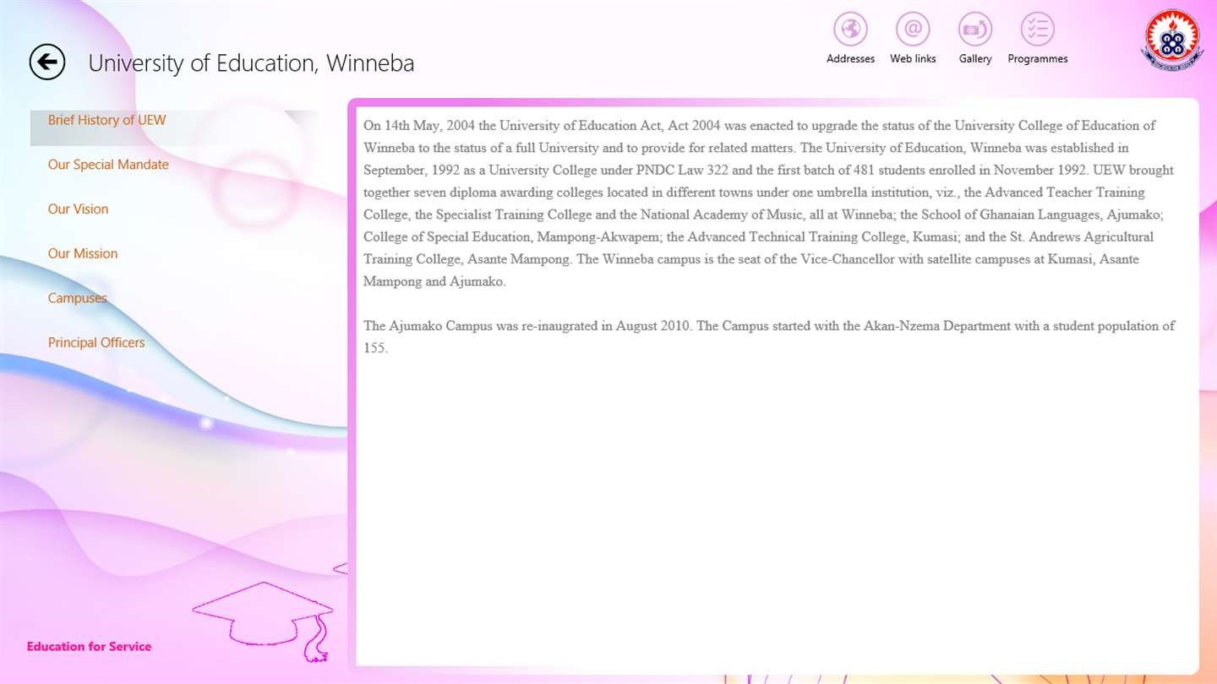Click the University of Education, Winneba title
1217x684 pixels.
(251, 63)
